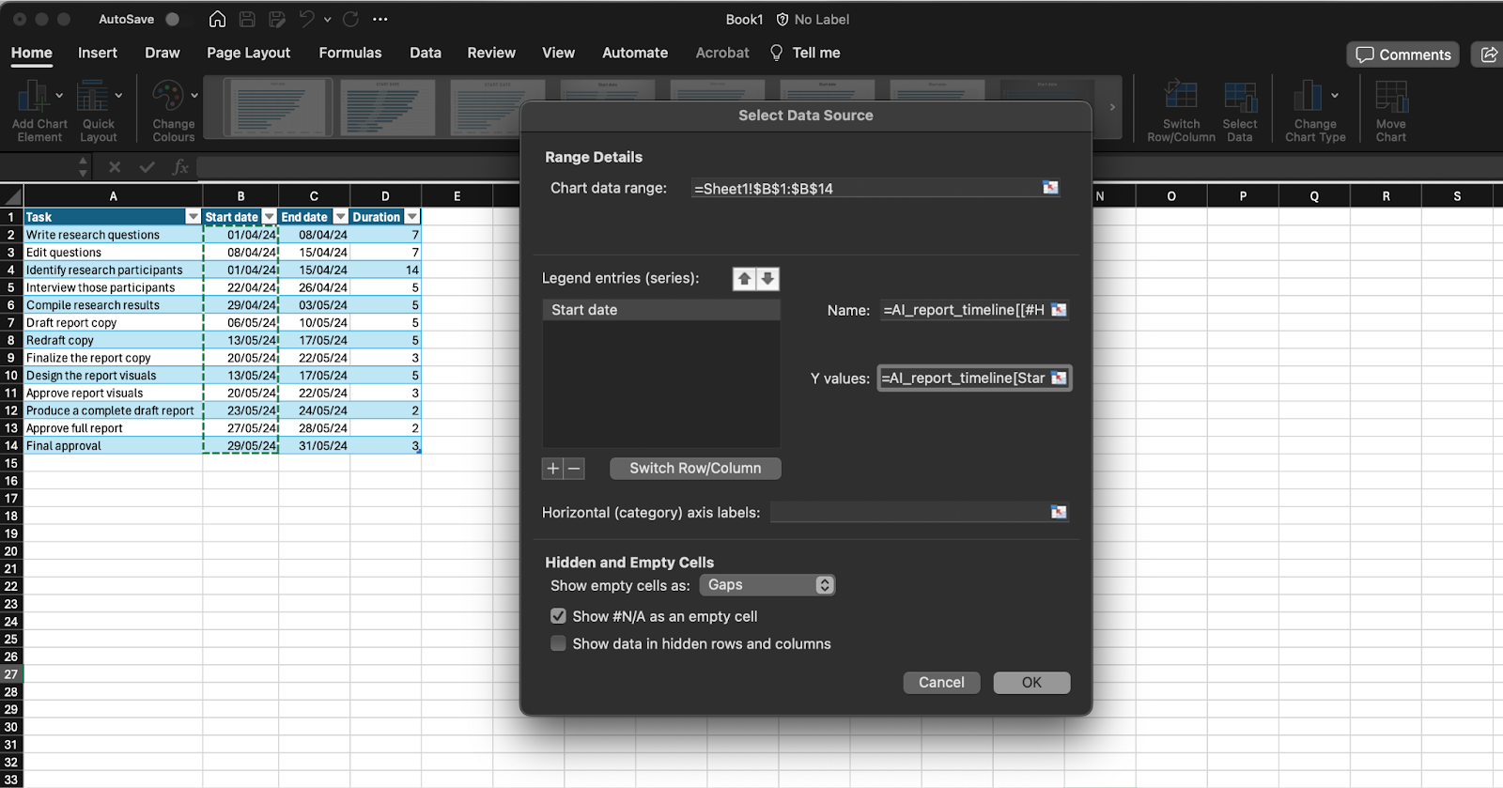Open the Page Layout ribbon tab
Image resolution: width=1503 pixels, height=788 pixels.
(x=248, y=53)
